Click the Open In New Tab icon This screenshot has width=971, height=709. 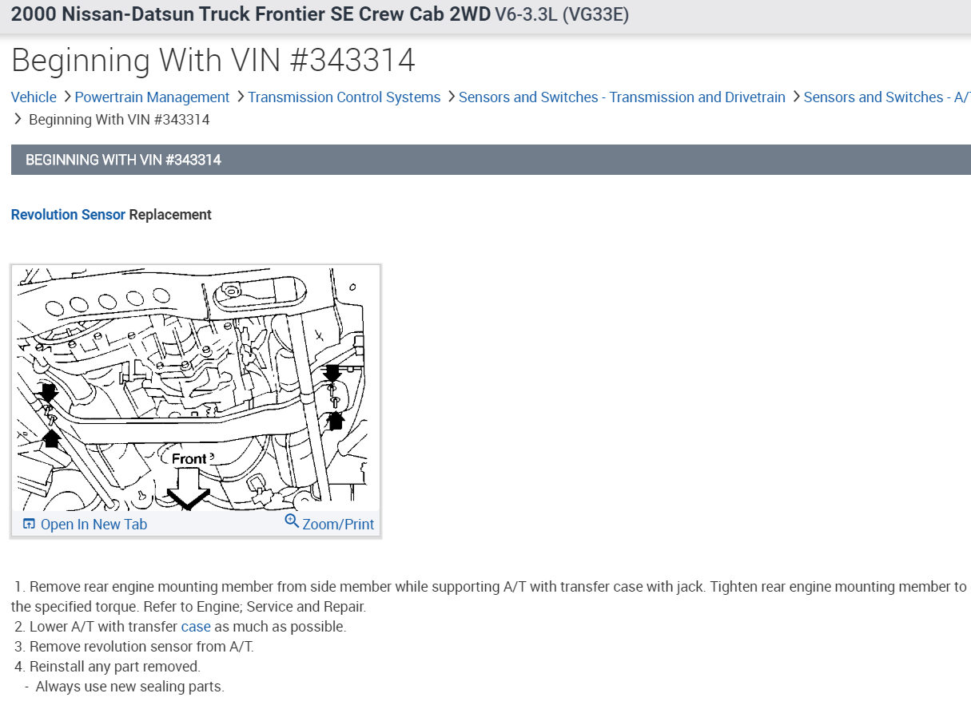pyautogui.click(x=29, y=525)
